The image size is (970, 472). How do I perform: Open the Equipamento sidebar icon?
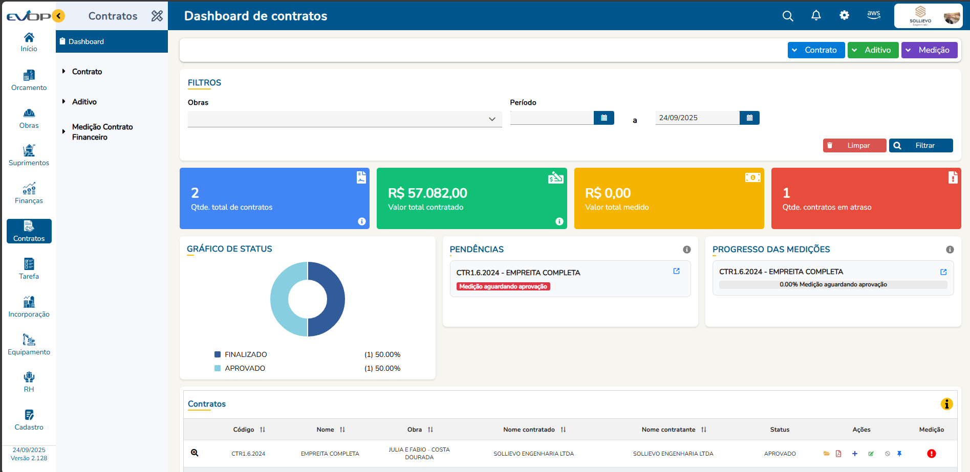click(x=29, y=345)
